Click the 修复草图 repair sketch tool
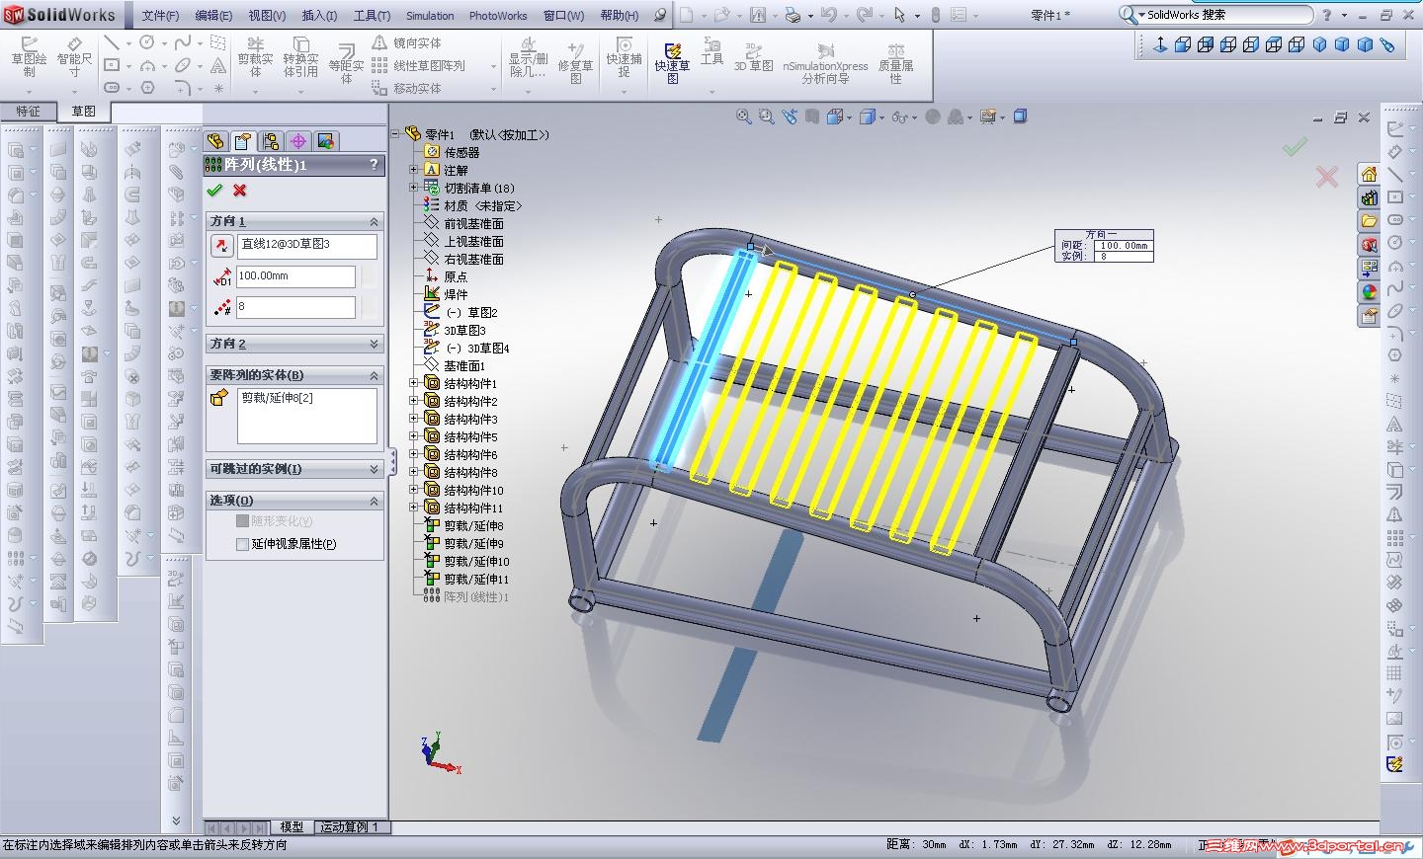The width and height of the screenshot is (1423, 859). (x=575, y=61)
